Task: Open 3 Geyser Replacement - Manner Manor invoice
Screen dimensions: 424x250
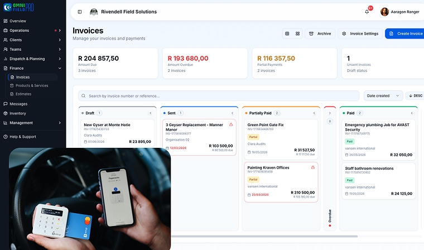Action: [x=199, y=137]
